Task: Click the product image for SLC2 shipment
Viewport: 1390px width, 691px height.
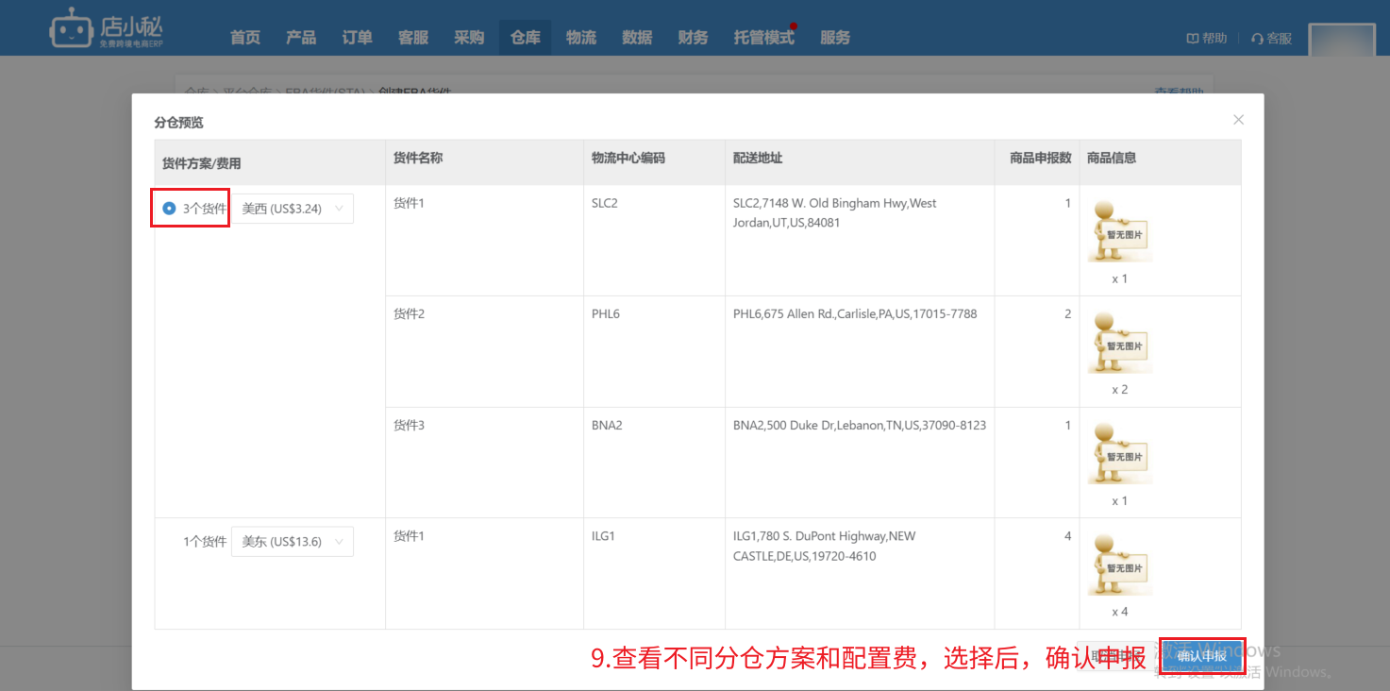Action: coord(1119,231)
